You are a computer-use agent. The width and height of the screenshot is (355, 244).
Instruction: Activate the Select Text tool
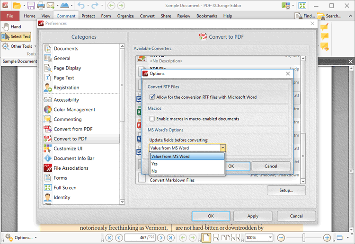pos(16,36)
